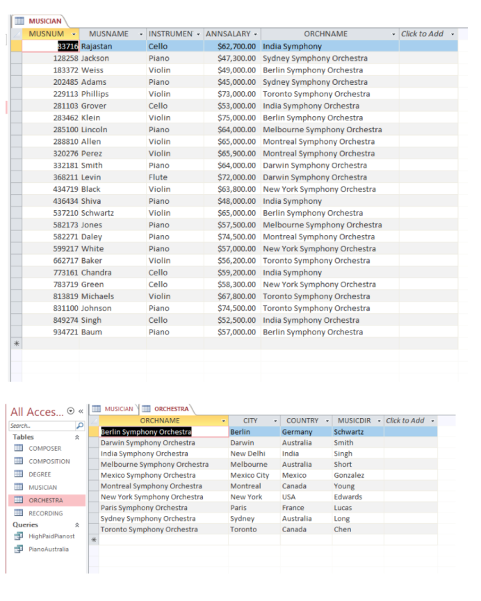Click Berlin Symphony Orchestra in the ORCHESTRA table

click(163, 432)
